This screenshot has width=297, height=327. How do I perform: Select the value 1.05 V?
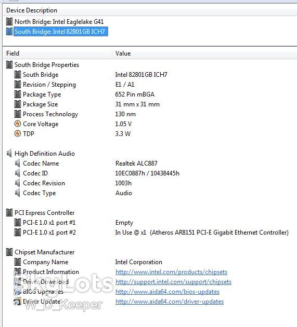coord(123,124)
